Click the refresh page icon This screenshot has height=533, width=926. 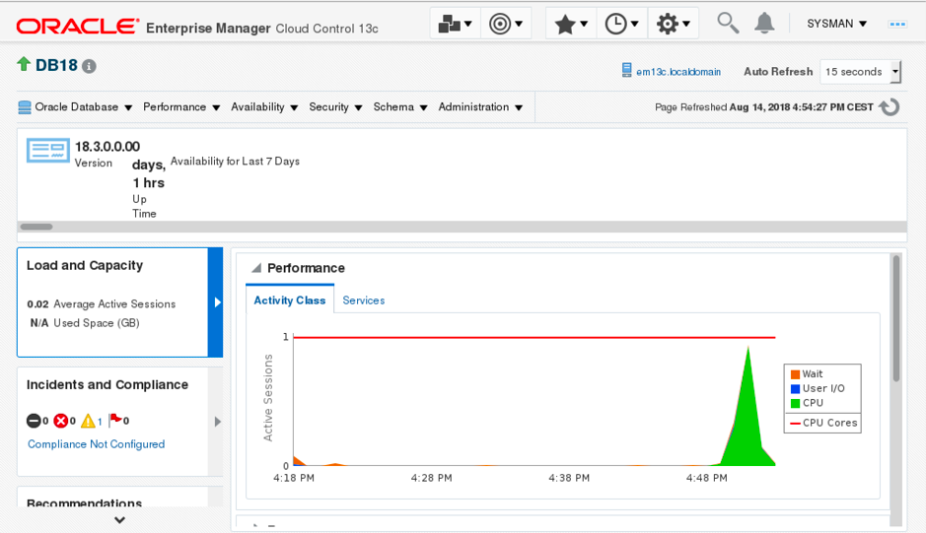(889, 107)
